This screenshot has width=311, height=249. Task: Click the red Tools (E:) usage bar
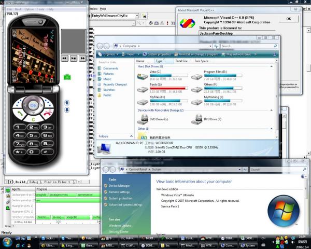(x=169, y=88)
